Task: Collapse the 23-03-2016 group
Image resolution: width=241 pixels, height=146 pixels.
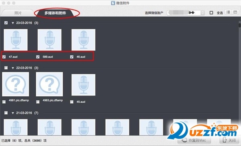Action: pos(13,23)
